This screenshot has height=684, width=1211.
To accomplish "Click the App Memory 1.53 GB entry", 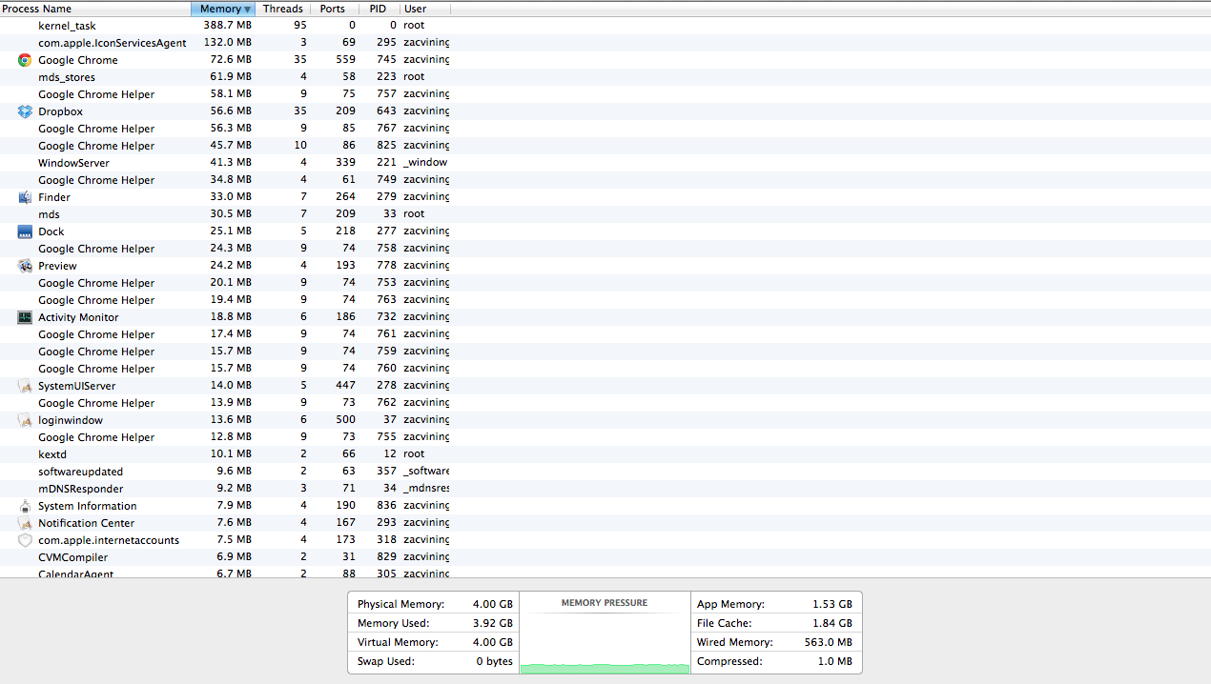I will (x=774, y=604).
